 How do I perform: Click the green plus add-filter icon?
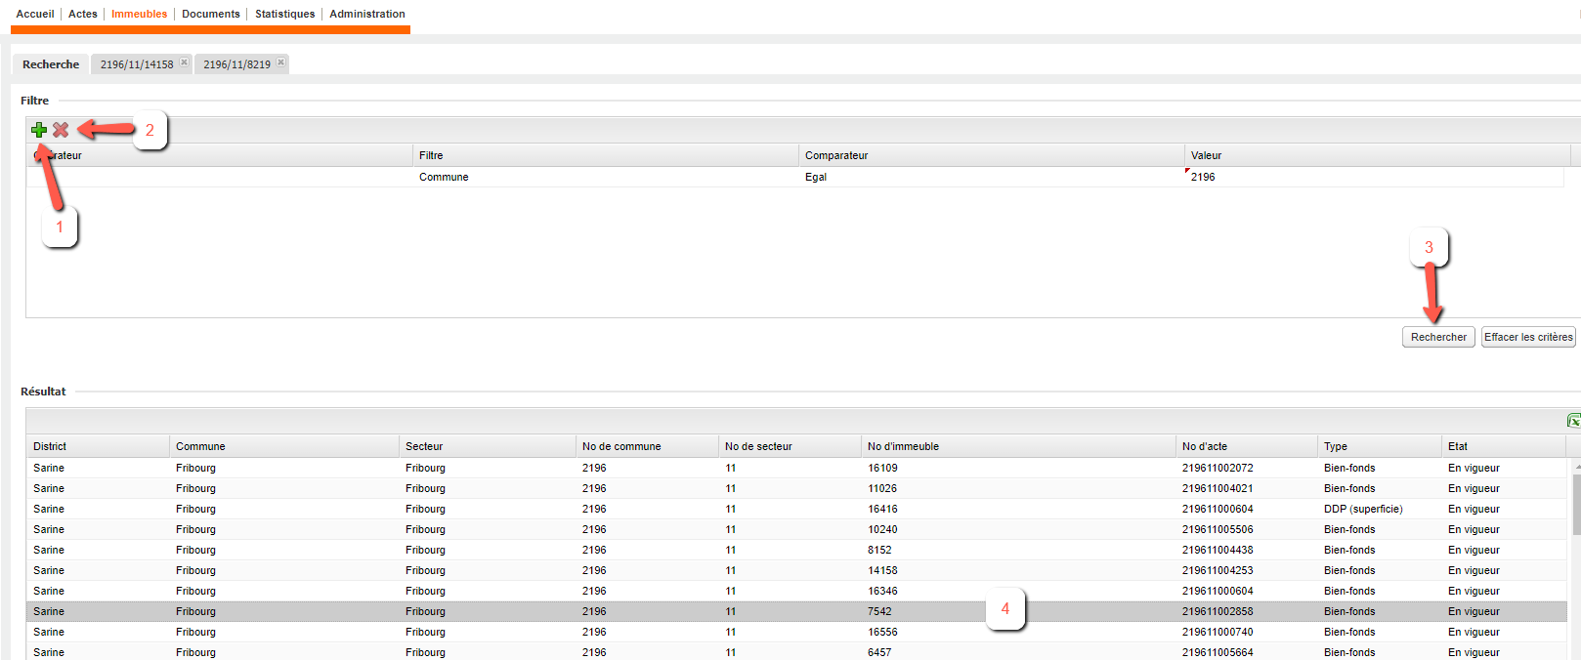tap(39, 130)
